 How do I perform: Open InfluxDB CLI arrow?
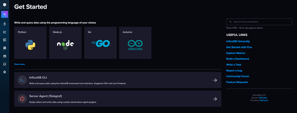point(215,80)
